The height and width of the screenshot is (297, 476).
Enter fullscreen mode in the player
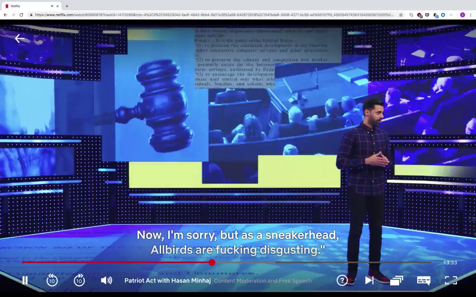(451, 280)
